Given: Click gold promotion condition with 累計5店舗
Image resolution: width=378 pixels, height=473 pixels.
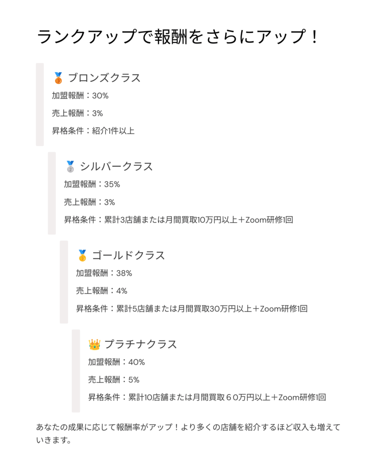Looking at the screenshot, I should point(192,309).
